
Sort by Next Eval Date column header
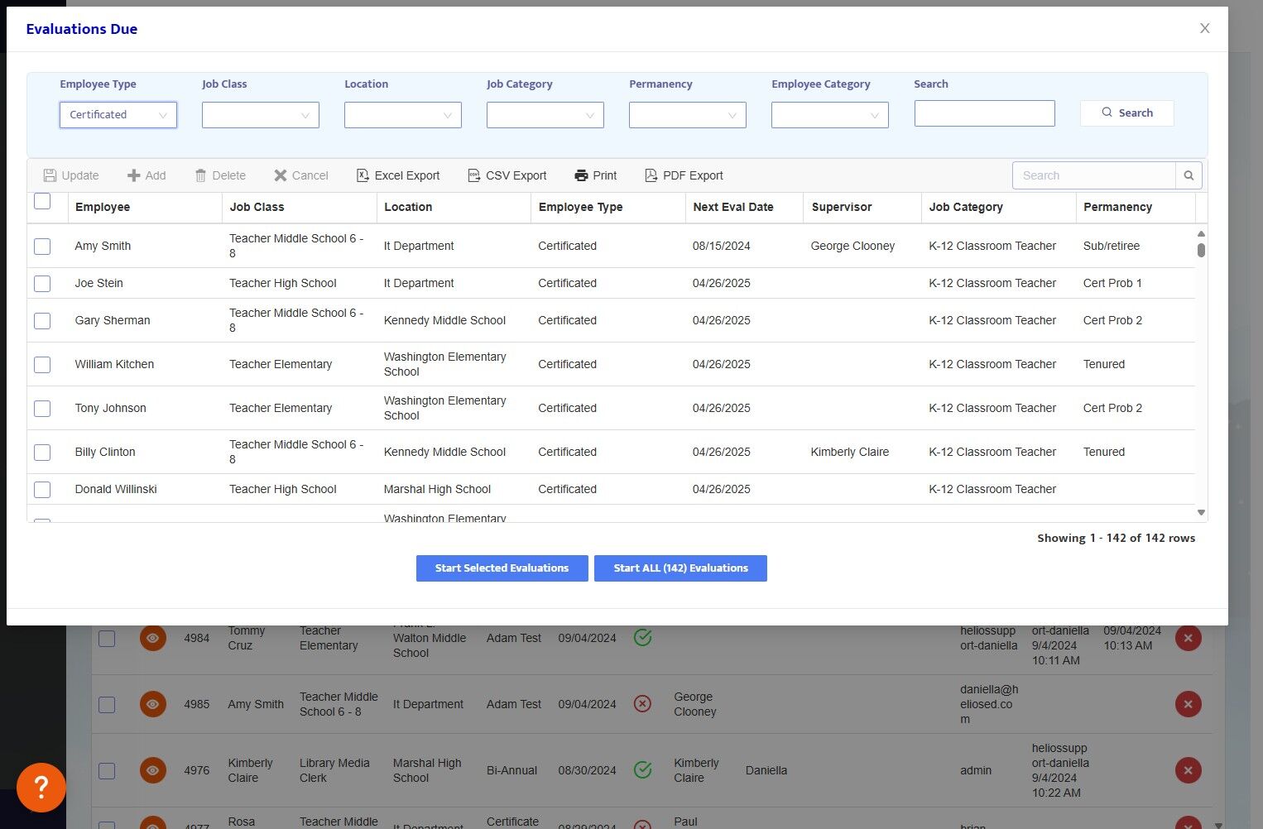[733, 207]
